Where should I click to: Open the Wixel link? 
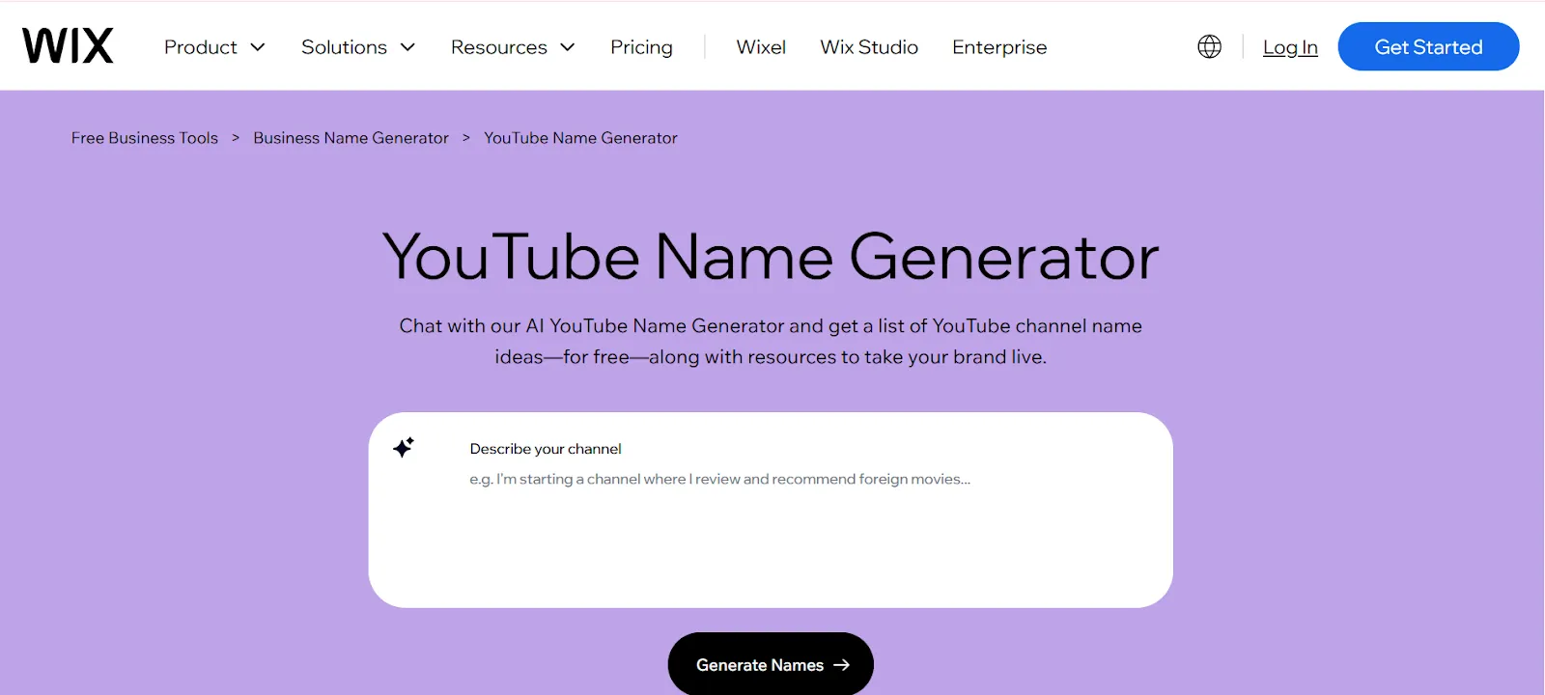[761, 47]
